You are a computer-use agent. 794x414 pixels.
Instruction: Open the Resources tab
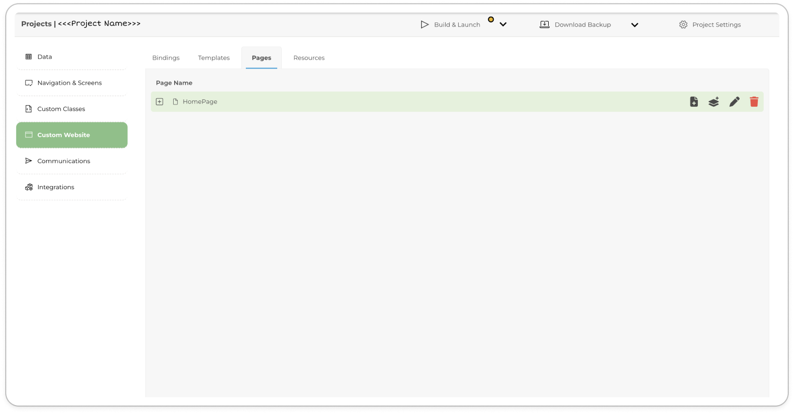(x=309, y=58)
